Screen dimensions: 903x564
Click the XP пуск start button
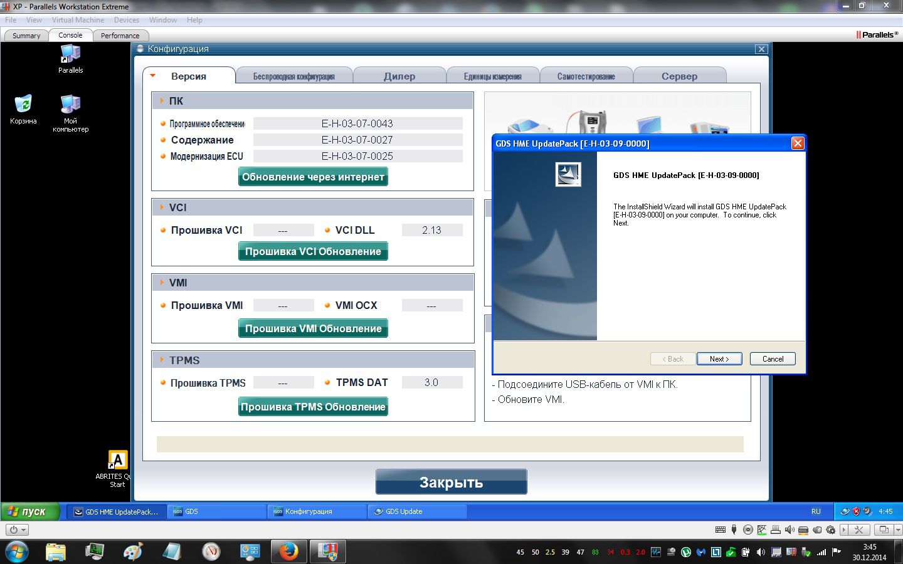(30, 511)
